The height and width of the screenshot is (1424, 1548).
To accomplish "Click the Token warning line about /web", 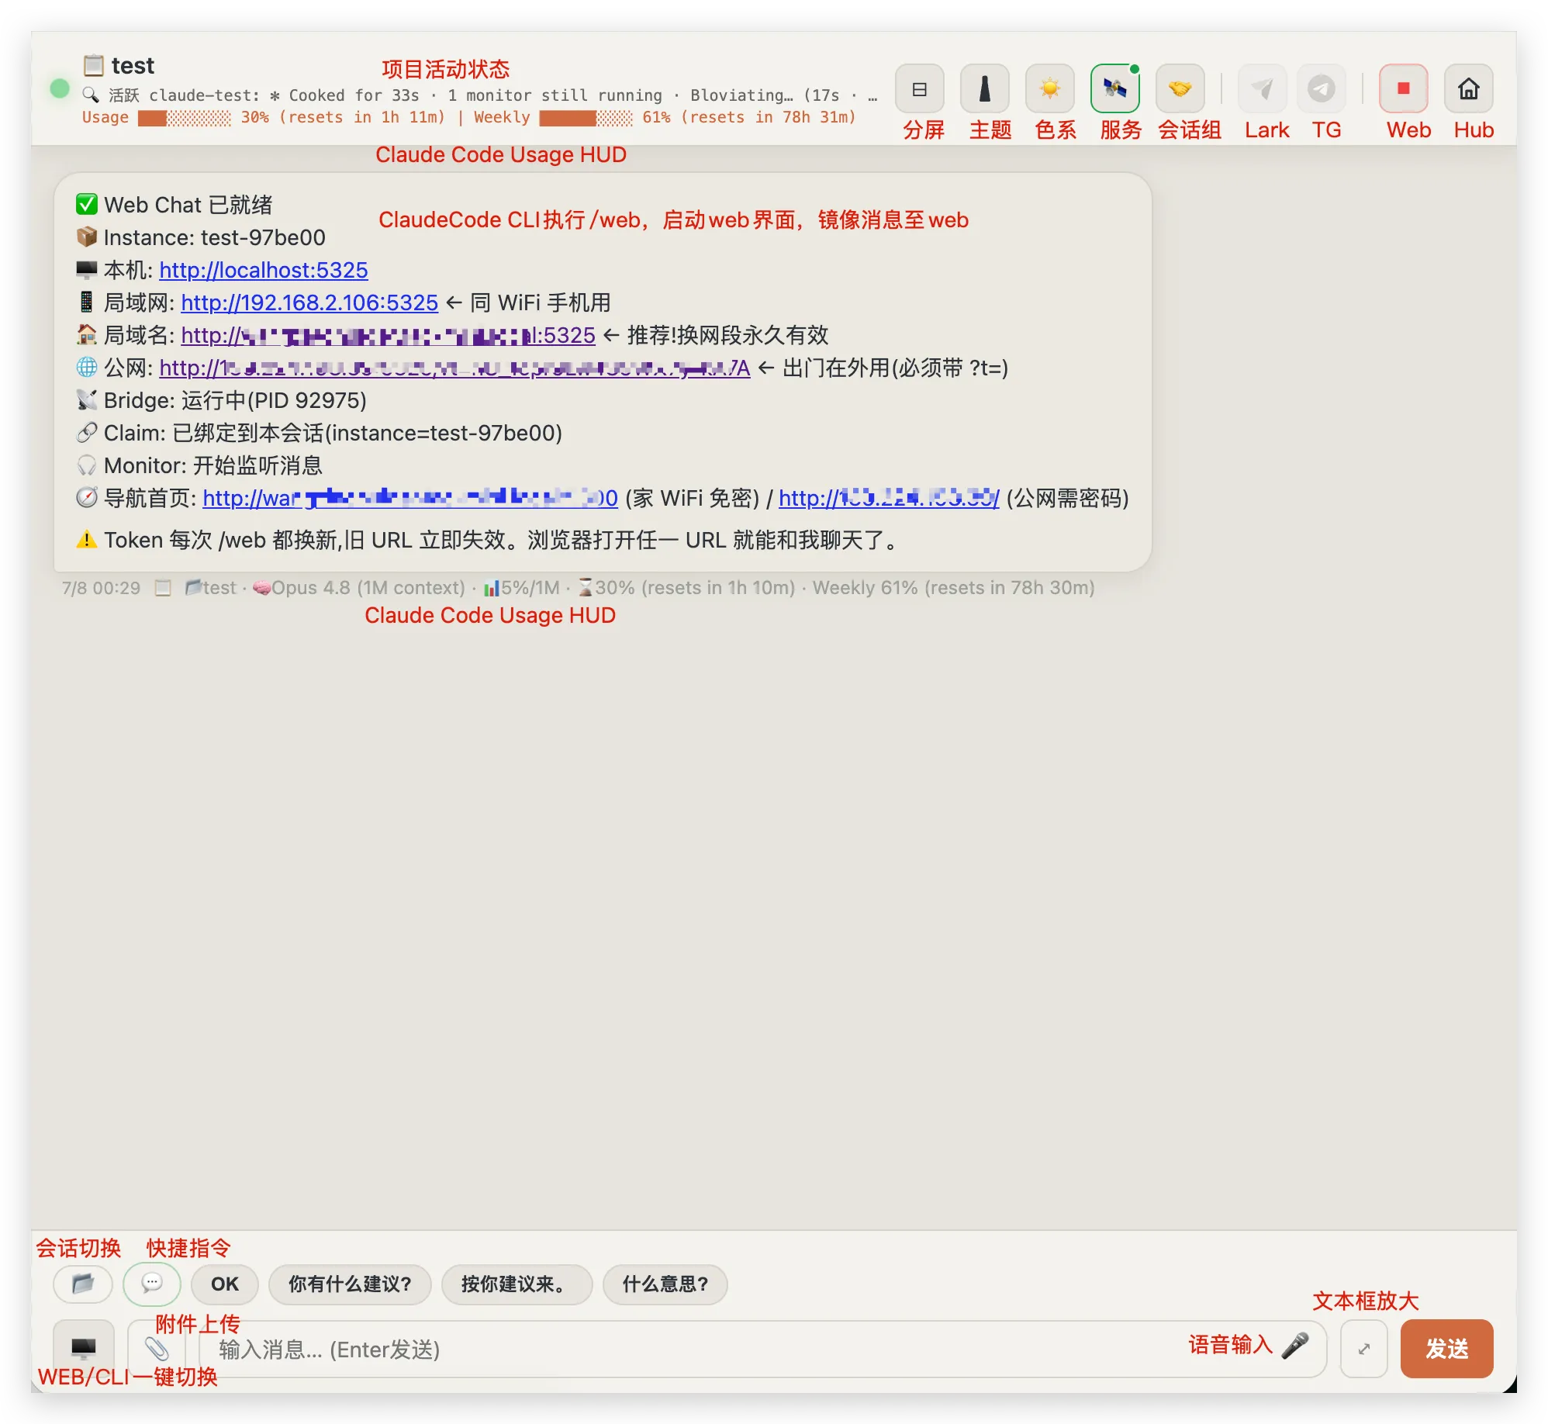I will click(489, 540).
